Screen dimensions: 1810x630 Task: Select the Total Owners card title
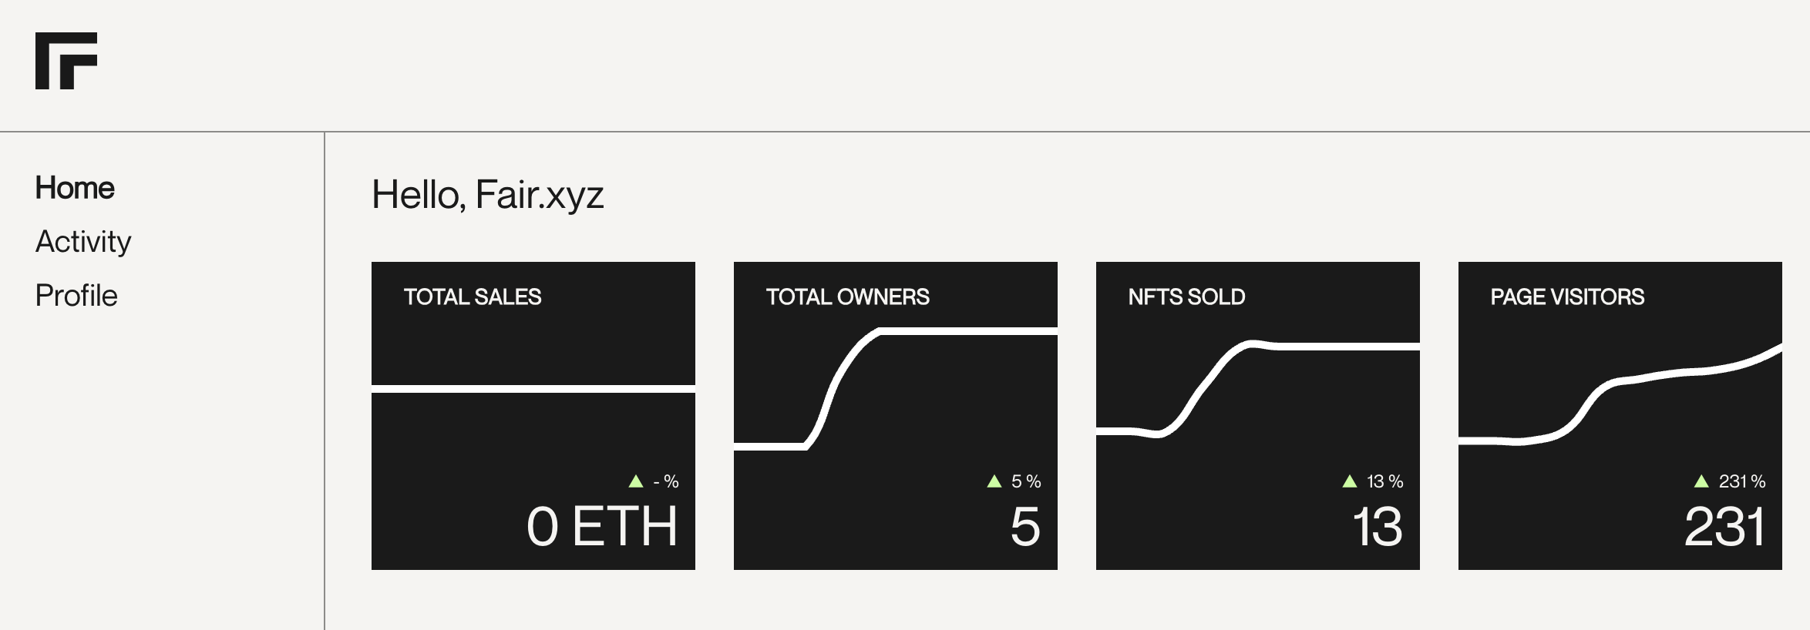(x=847, y=297)
